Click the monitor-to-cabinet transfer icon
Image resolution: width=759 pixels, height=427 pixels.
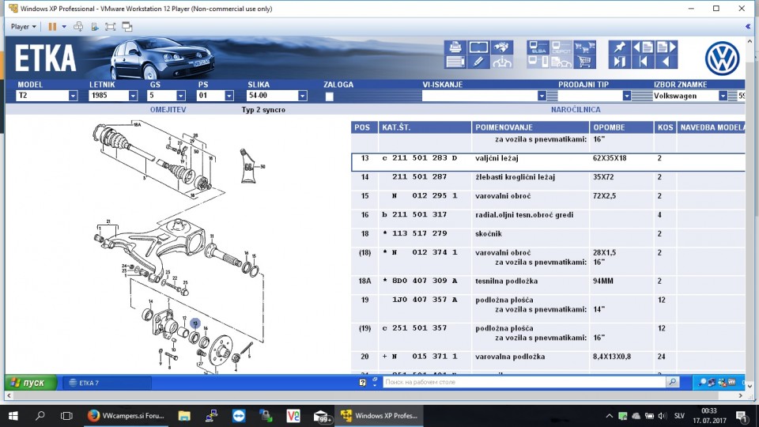pyautogui.click(x=538, y=62)
